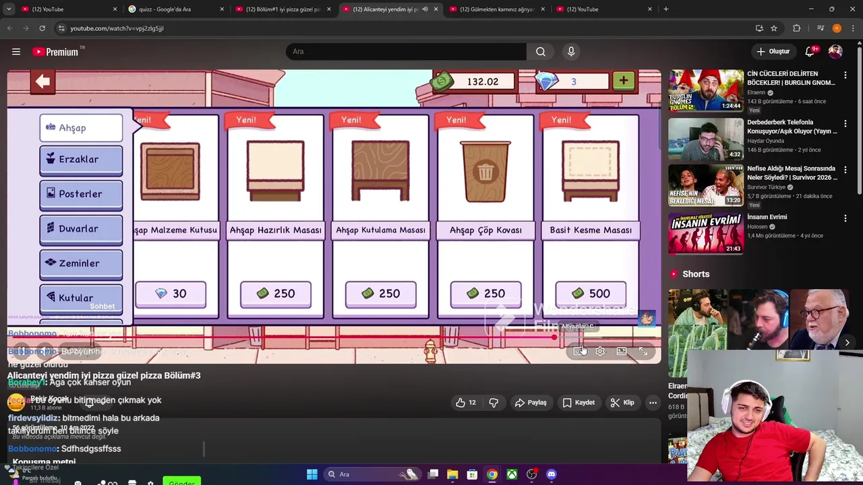Open Chrome extensions puzzle icon
Screen dimensions: 863x485
797,28
